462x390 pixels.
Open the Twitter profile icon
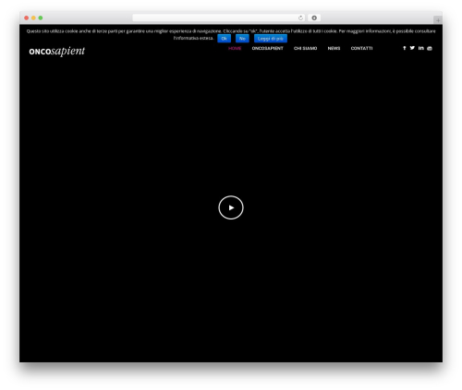click(x=412, y=48)
